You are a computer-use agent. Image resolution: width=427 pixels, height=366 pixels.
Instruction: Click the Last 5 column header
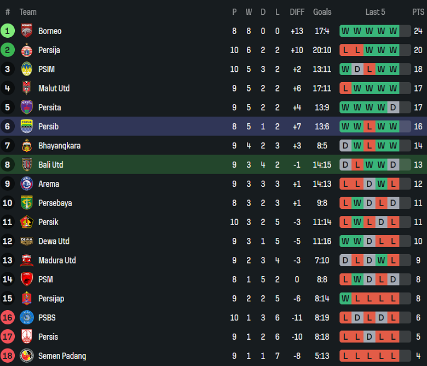(x=375, y=12)
